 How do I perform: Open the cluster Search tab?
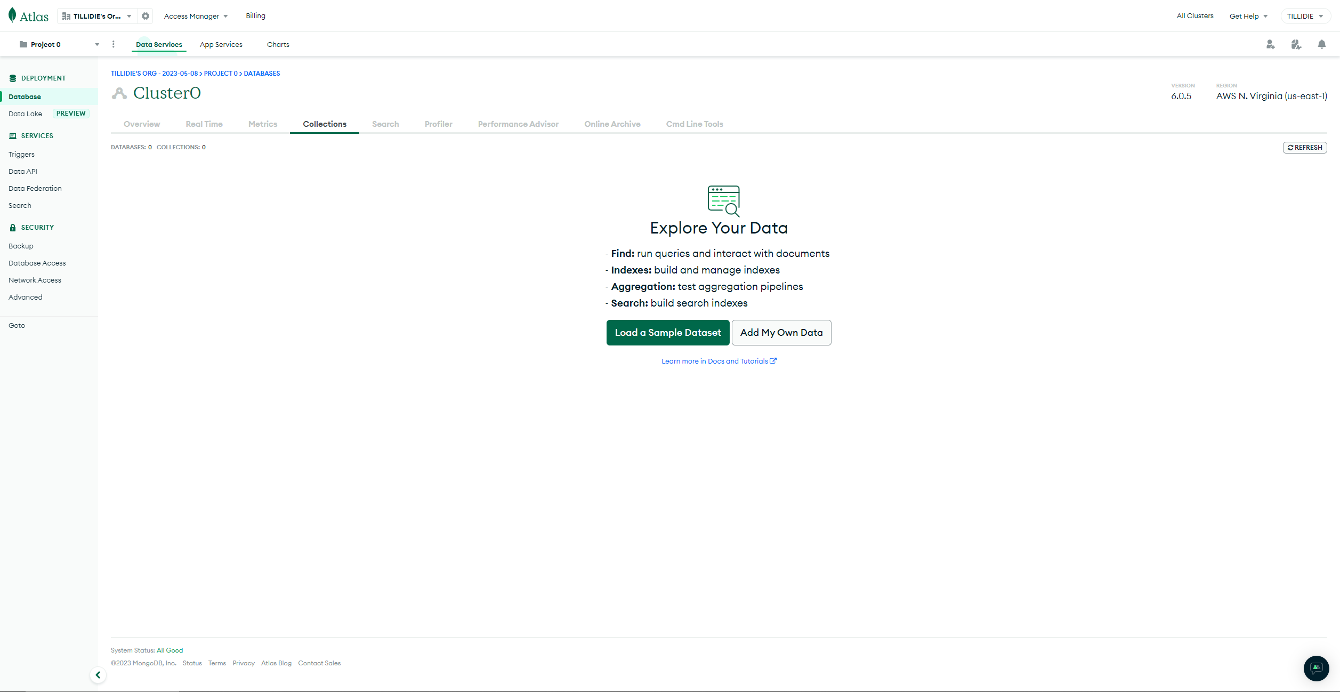pyautogui.click(x=385, y=124)
